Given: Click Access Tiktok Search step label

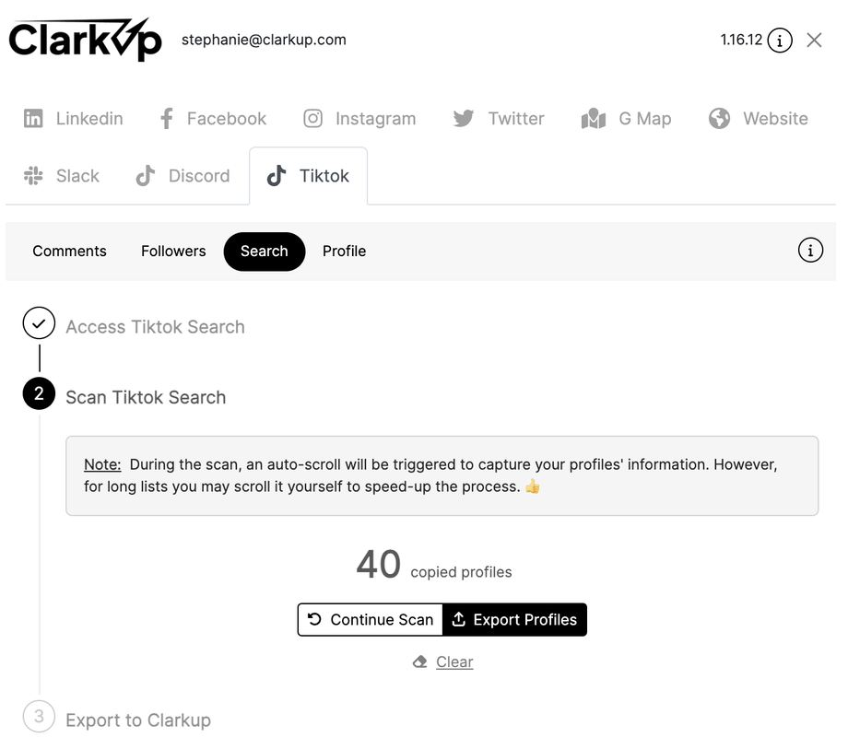Looking at the screenshot, I should coord(155,327).
